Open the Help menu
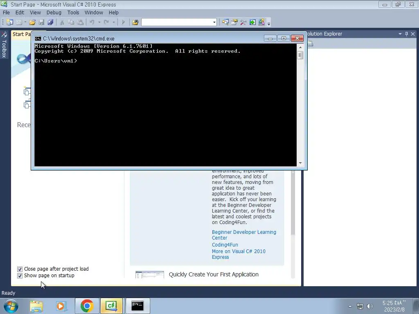The width and height of the screenshot is (419, 314). click(x=113, y=13)
